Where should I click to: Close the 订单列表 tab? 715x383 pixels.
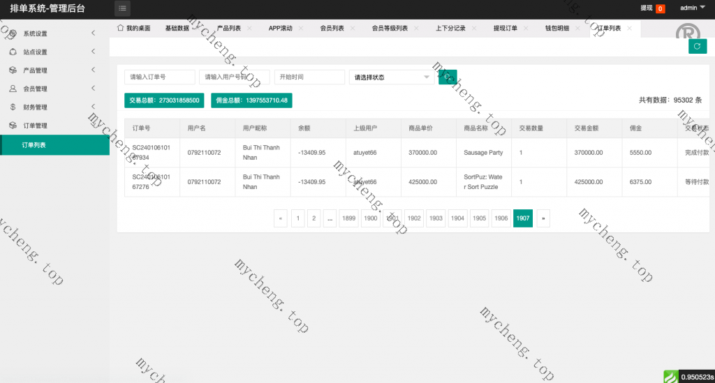click(629, 28)
